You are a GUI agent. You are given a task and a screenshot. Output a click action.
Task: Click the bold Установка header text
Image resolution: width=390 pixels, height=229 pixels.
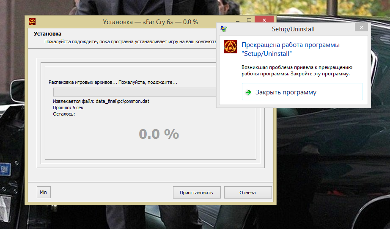pyautogui.click(x=47, y=33)
